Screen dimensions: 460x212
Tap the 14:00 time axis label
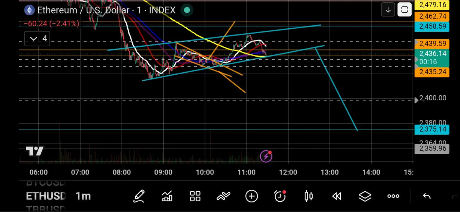pos(371,173)
